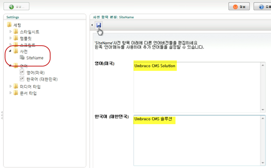Click the Settings panel header
The image size is (271, 168).
click(x=13, y=17)
